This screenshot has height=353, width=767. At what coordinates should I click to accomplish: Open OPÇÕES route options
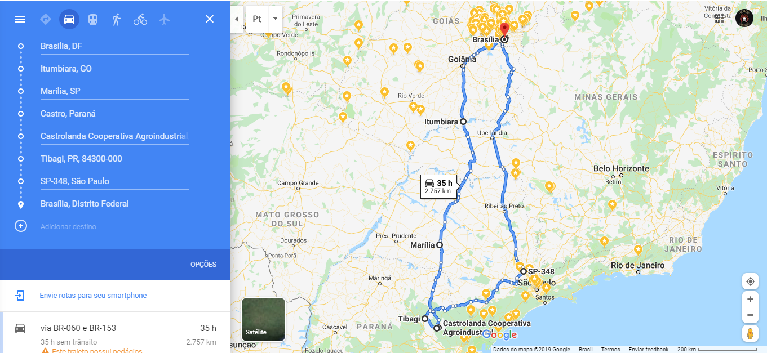pyautogui.click(x=203, y=265)
